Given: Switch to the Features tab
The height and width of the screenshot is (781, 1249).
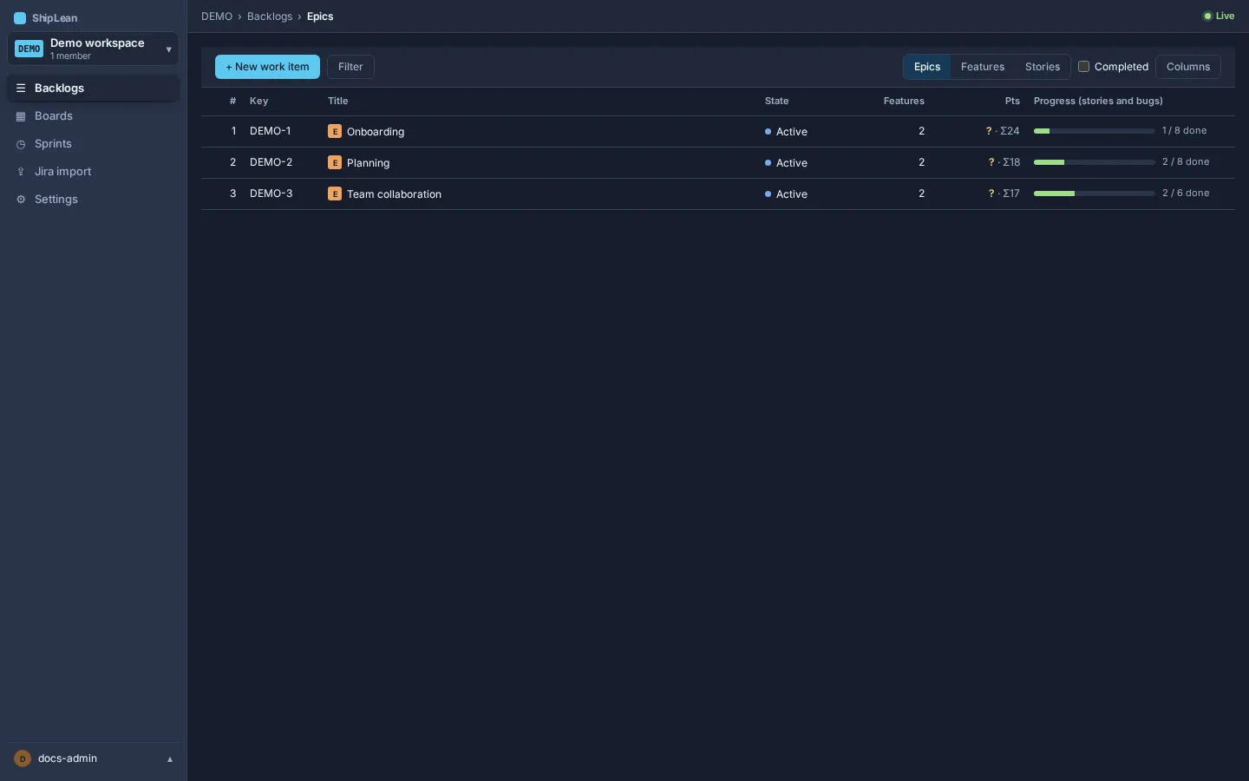Looking at the screenshot, I should [983, 67].
